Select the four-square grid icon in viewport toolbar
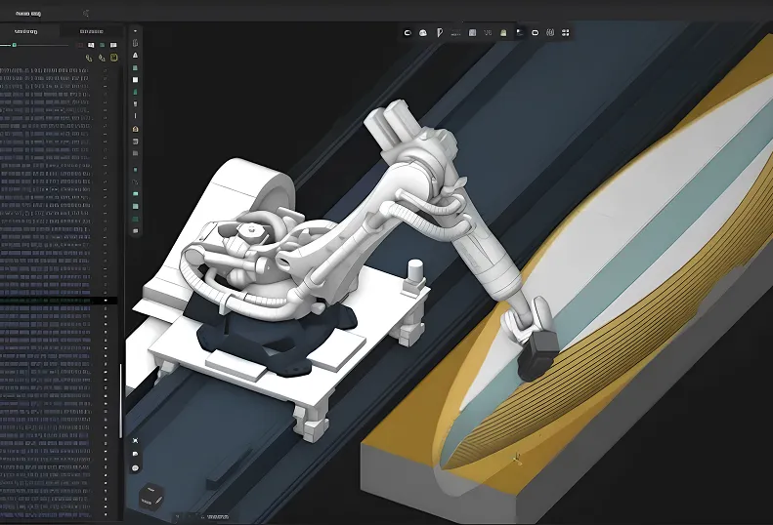773x525 pixels. 566,32
